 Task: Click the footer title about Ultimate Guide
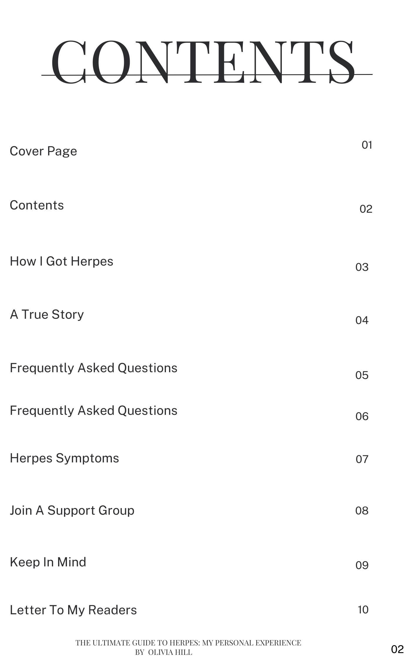click(188, 643)
